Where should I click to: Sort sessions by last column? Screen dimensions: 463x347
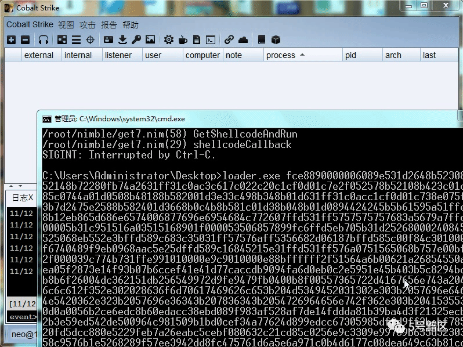pos(439,55)
